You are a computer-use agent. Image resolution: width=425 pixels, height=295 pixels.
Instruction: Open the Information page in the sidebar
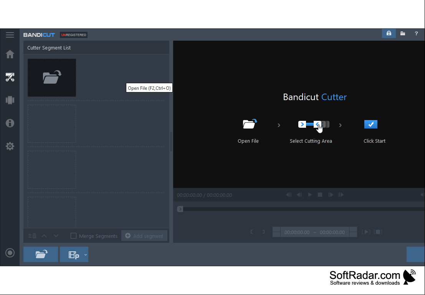[x=10, y=123]
